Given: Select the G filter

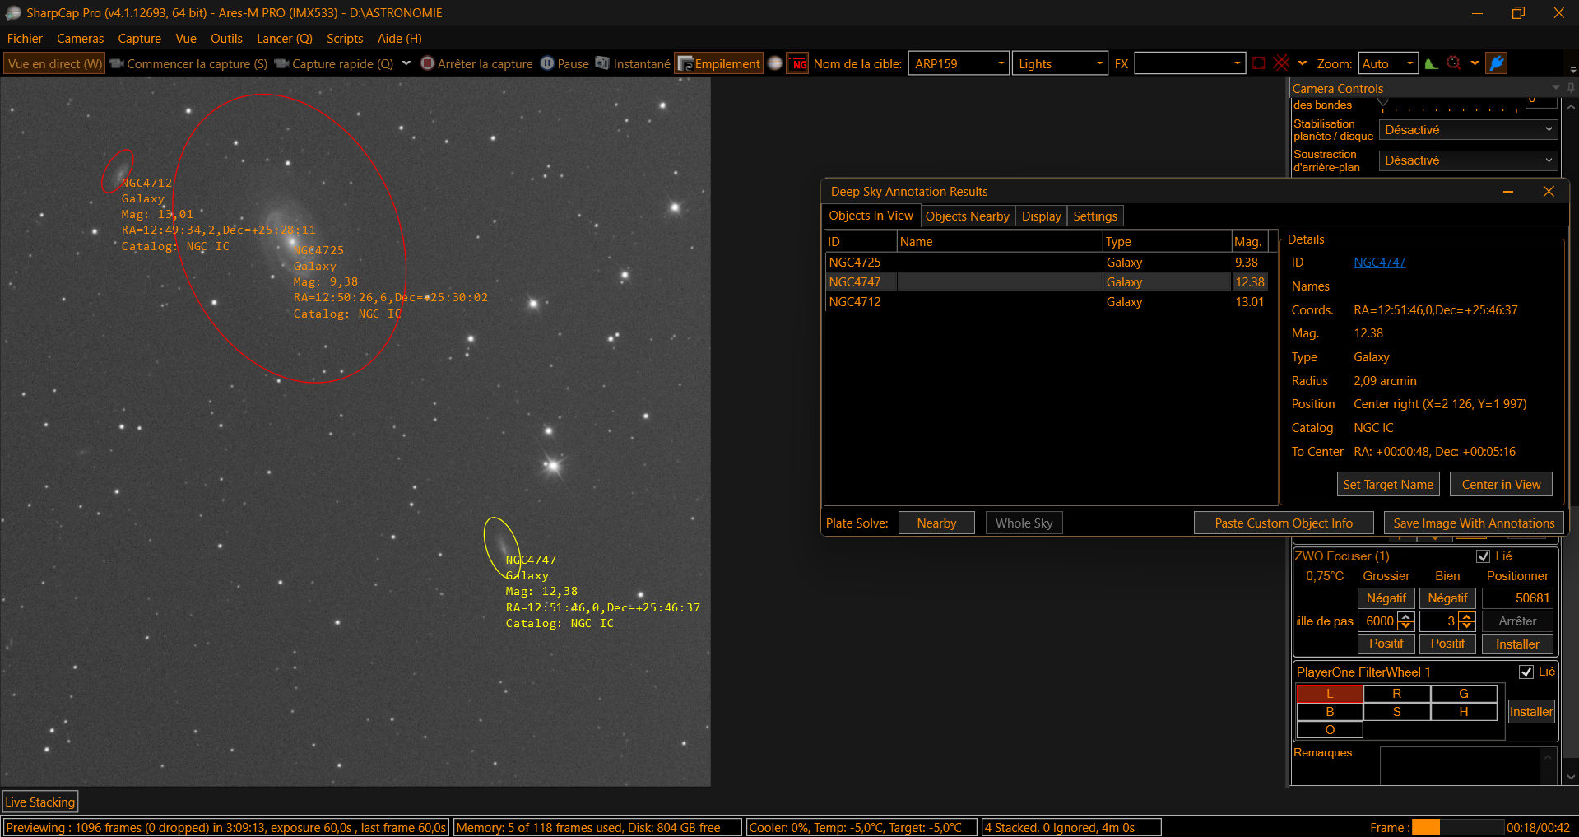Looking at the screenshot, I should tap(1464, 694).
